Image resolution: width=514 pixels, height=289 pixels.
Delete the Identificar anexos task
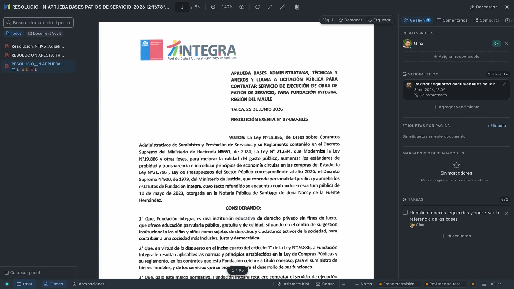tap(507, 213)
